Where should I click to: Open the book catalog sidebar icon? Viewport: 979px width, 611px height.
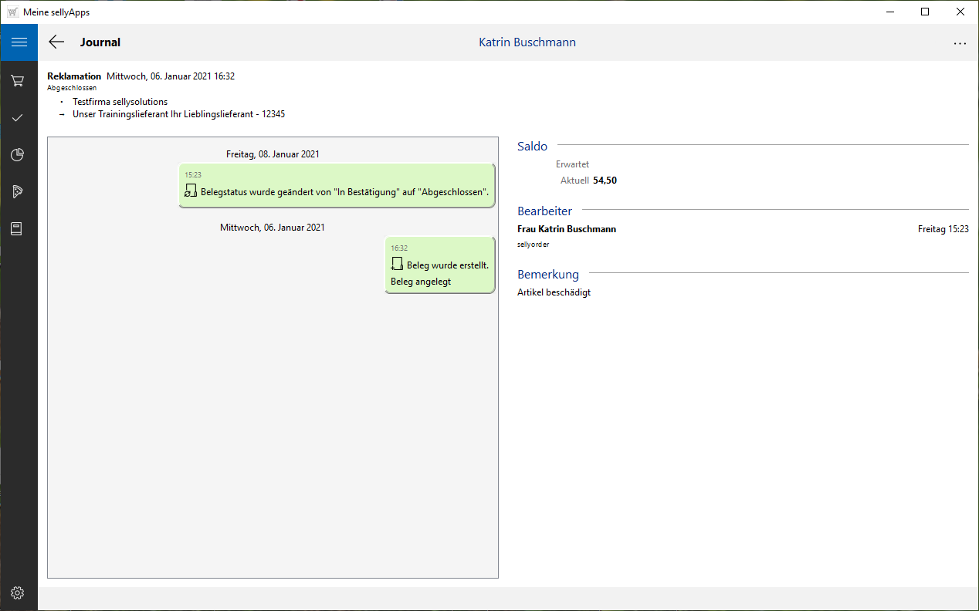[18, 229]
